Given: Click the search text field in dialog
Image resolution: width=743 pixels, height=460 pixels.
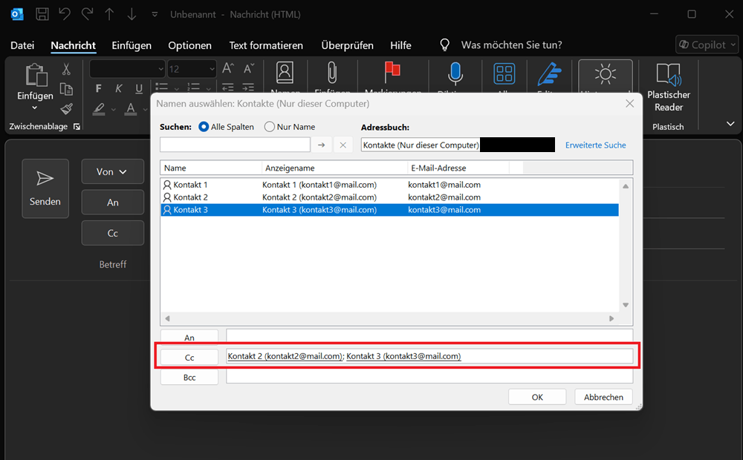Looking at the screenshot, I should (x=235, y=145).
